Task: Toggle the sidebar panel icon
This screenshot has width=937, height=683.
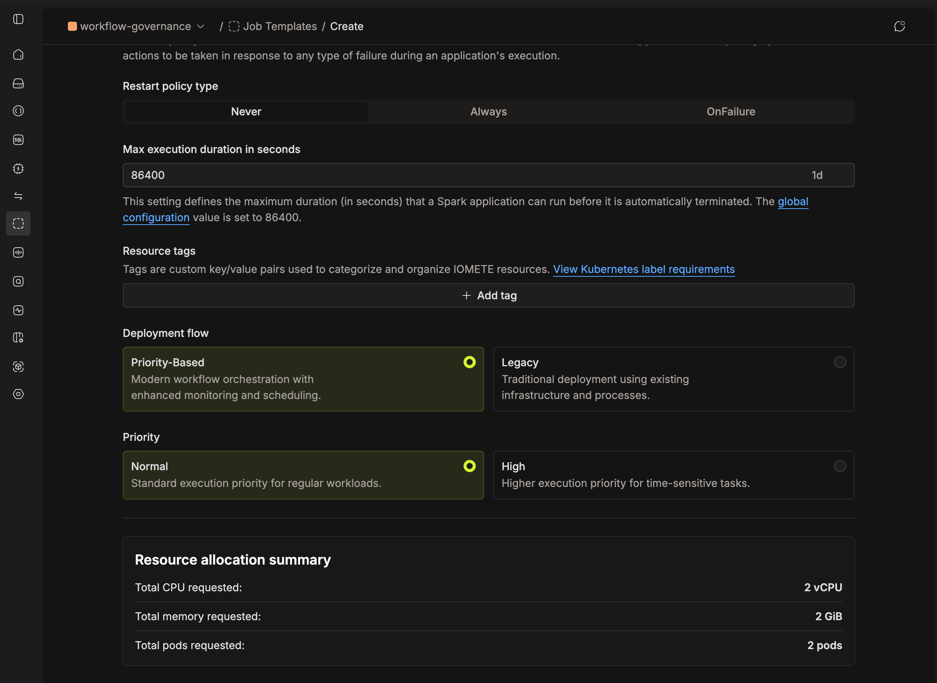Action: [18, 19]
